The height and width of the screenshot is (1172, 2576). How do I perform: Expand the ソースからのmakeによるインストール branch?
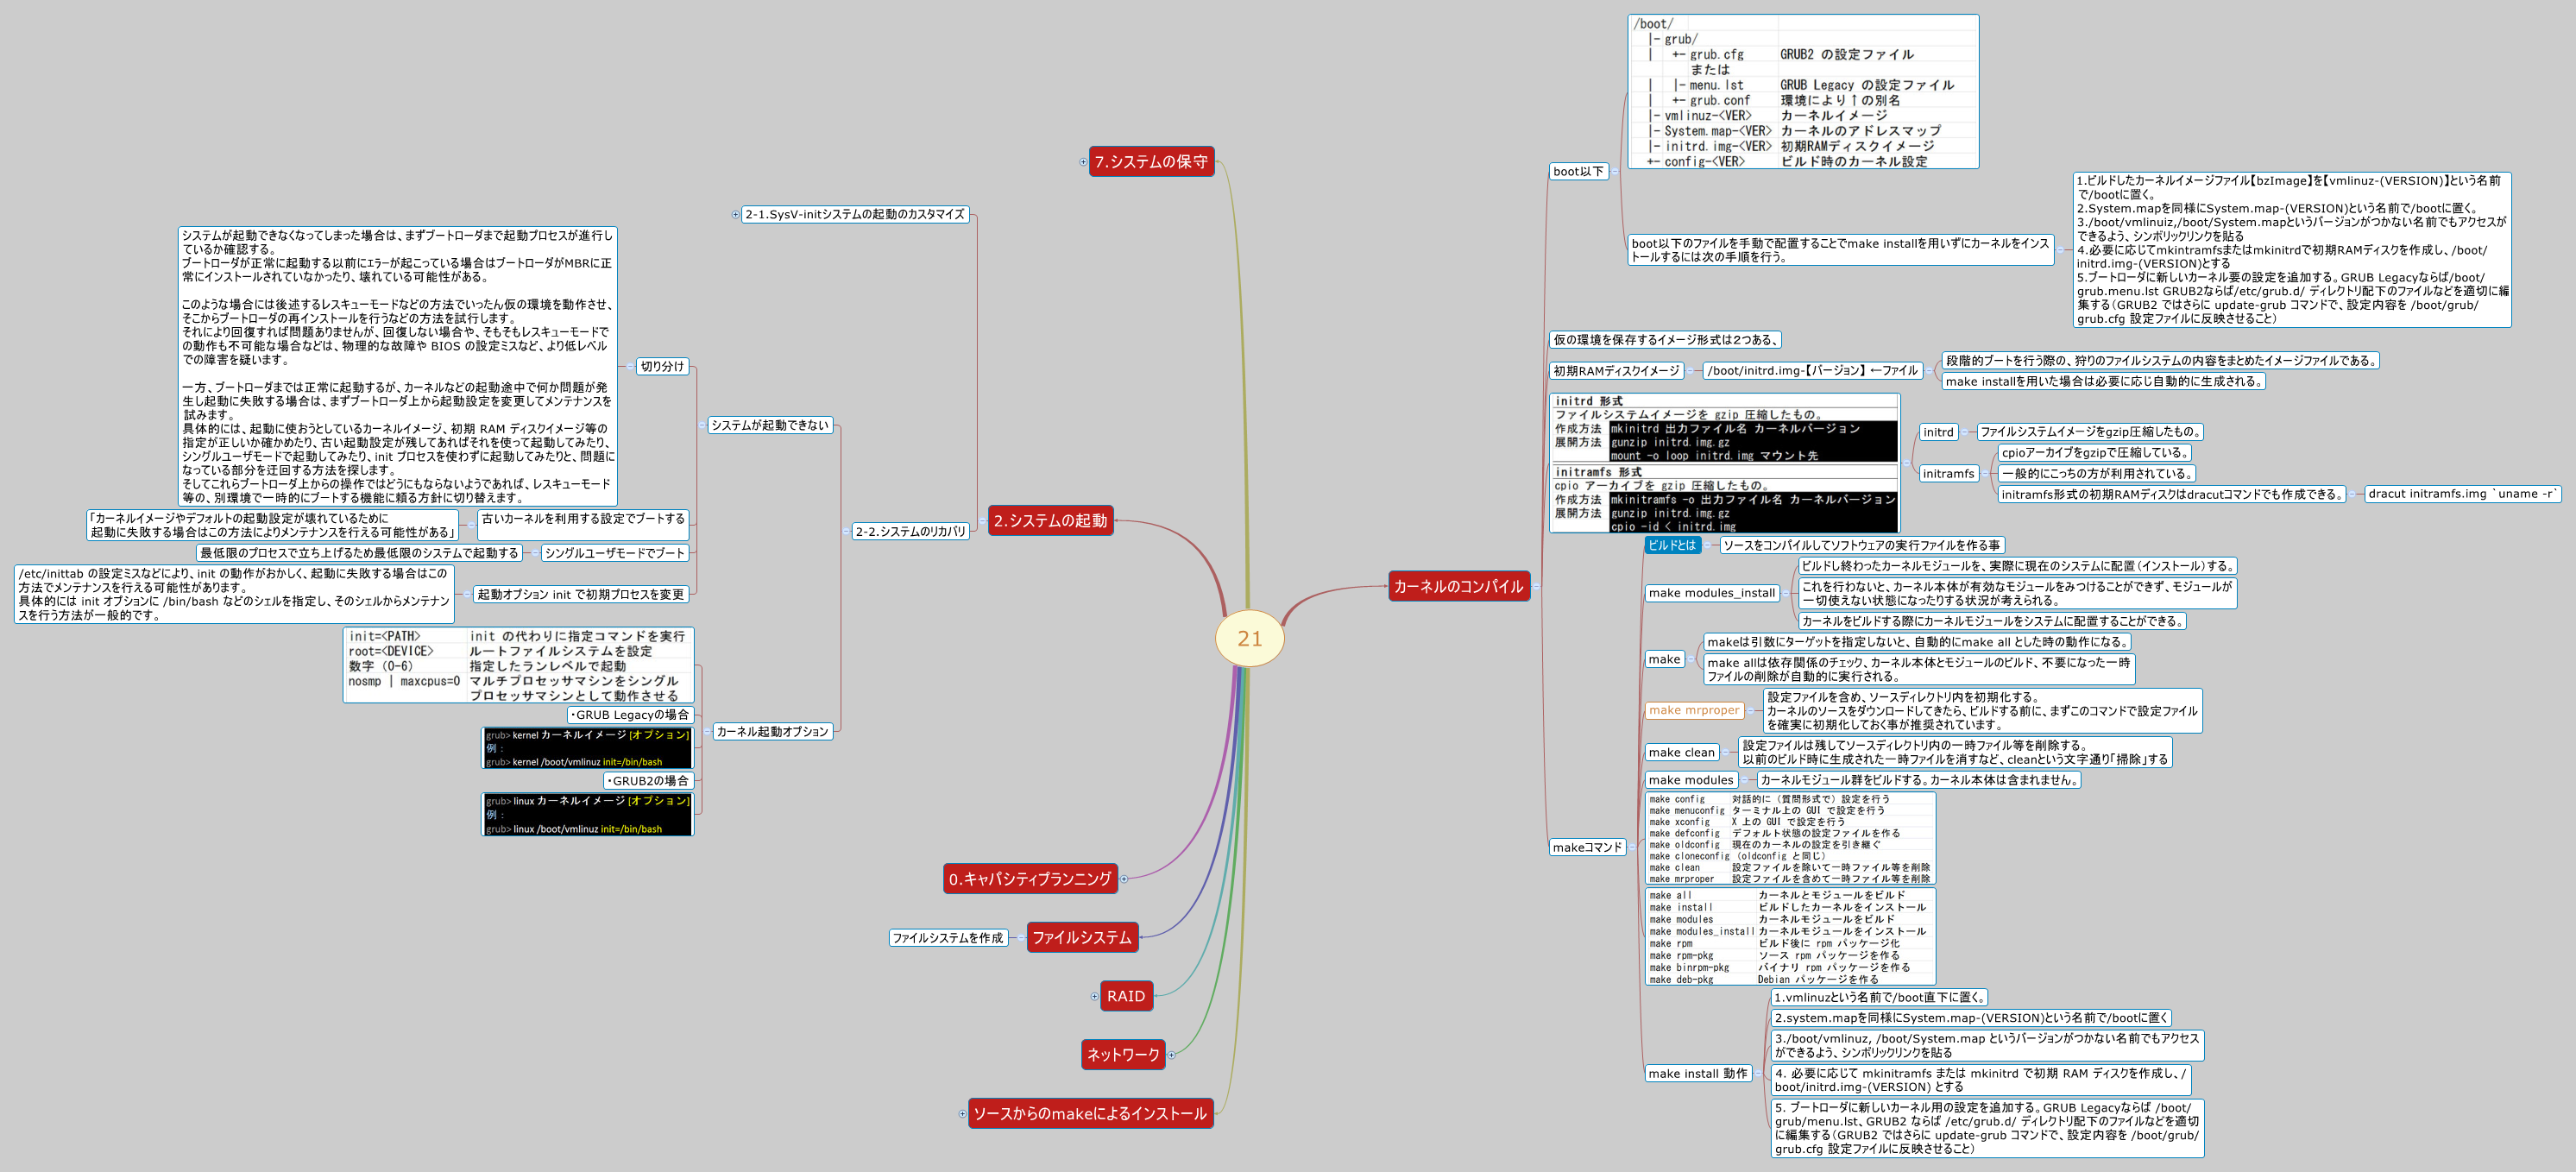tap(963, 1114)
